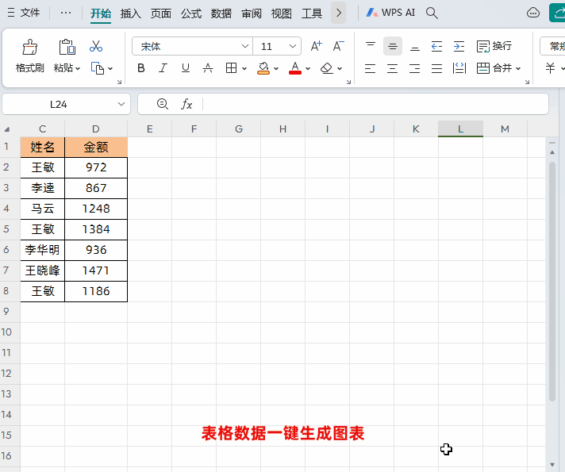Toggle italic formatting
The image size is (565, 472).
[163, 68]
